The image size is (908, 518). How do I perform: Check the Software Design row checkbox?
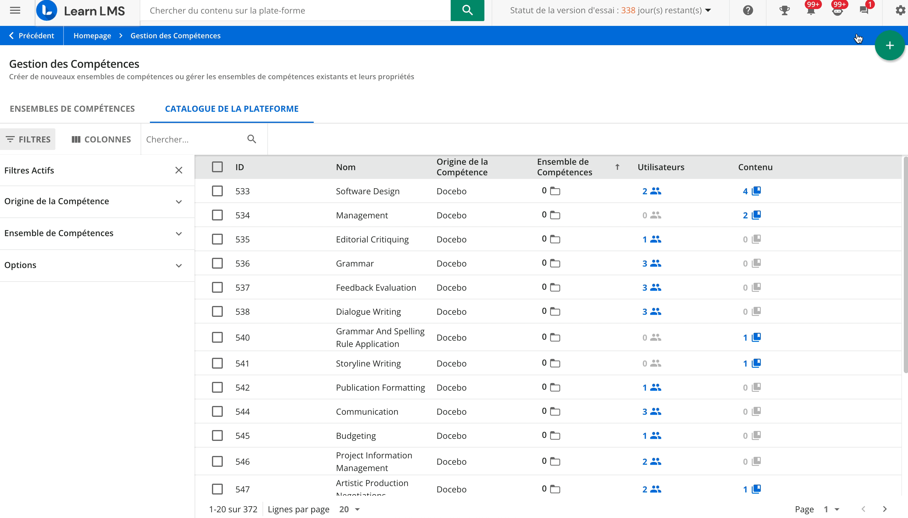(x=217, y=191)
